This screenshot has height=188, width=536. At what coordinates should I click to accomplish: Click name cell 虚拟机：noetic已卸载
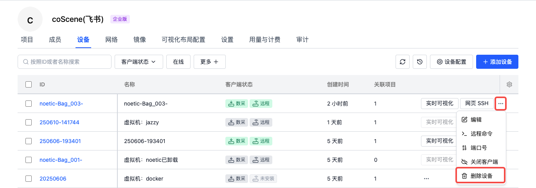(x=151, y=160)
